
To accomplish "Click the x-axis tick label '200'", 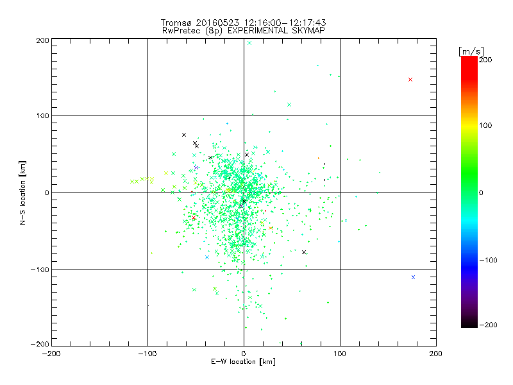I will (x=436, y=354).
